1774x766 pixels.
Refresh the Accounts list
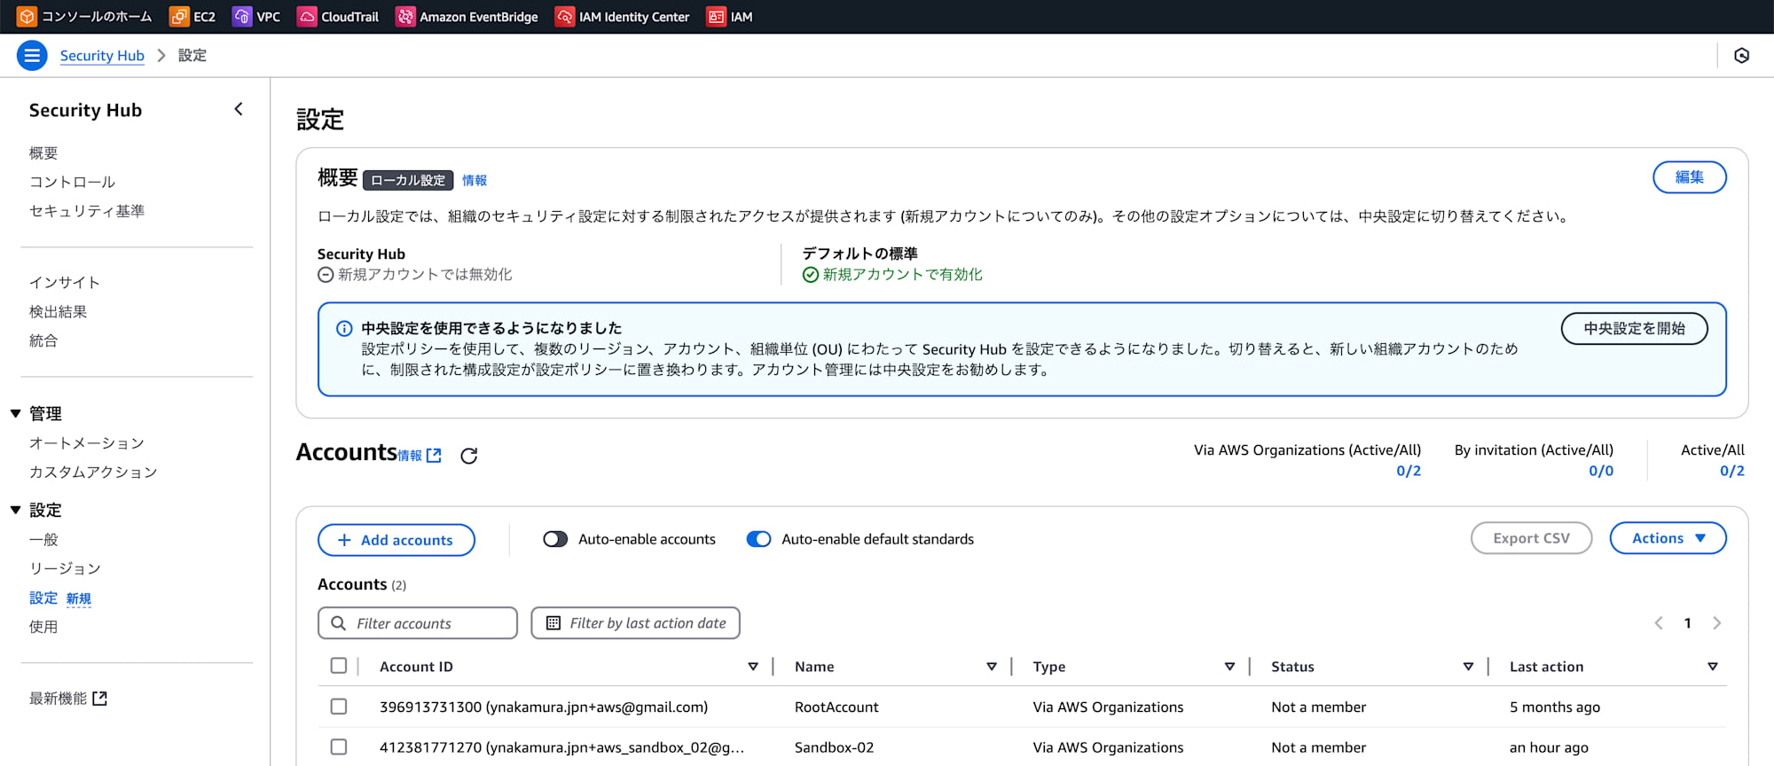[x=469, y=456]
